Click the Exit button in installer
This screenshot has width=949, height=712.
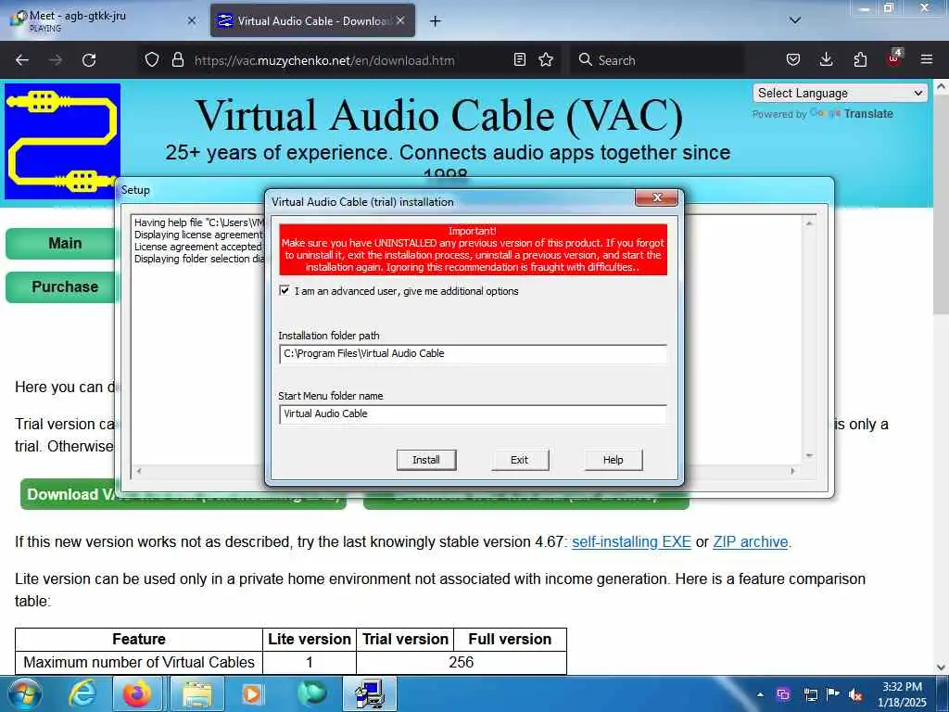coord(519,460)
